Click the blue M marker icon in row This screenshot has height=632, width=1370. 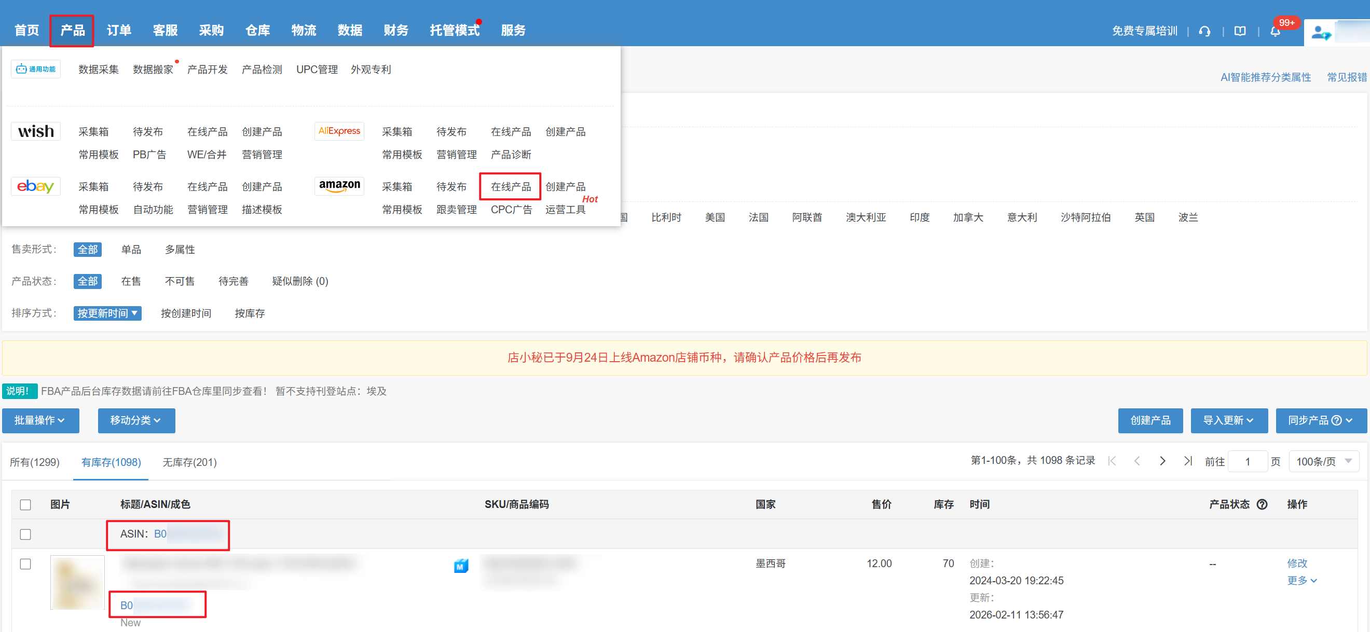coord(461,566)
